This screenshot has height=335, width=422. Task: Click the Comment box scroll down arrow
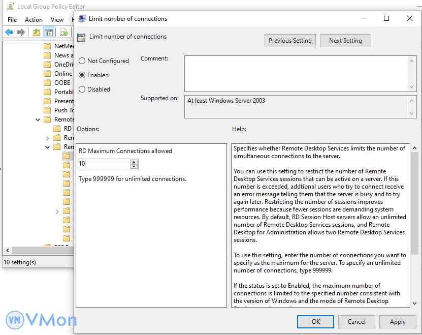click(x=411, y=87)
